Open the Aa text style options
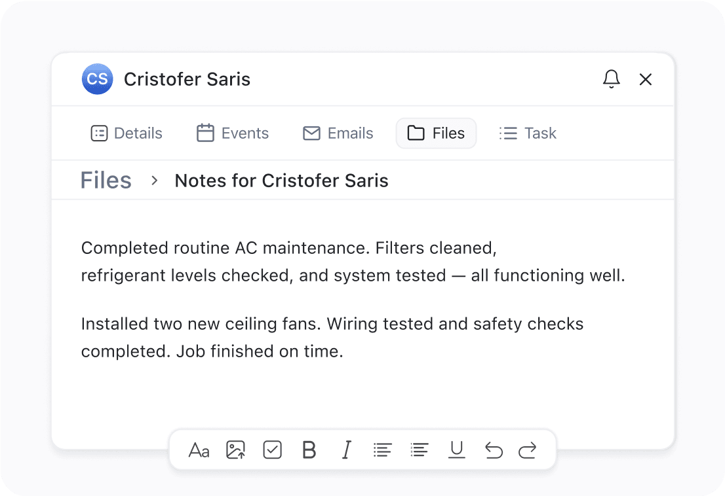The width and height of the screenshot is (725, 496). click(x=199, y=450)
